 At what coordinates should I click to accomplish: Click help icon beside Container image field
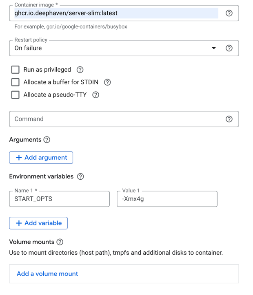229,13
